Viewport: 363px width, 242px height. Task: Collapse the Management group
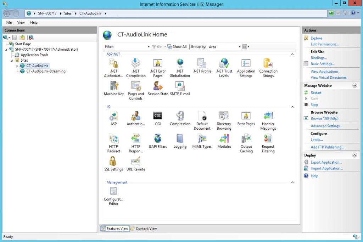(x=292, y=182)
